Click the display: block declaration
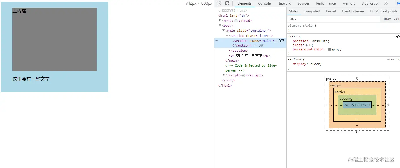 307,64
